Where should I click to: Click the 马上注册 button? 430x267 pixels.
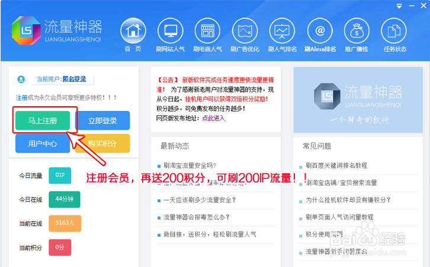point(43,120)
